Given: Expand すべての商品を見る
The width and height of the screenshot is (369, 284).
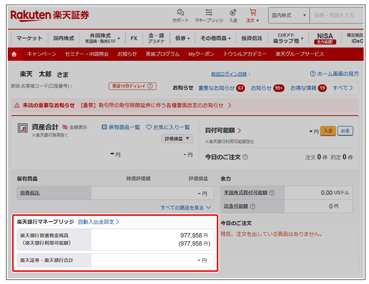Looking at the screenshot, I should tap(186, 208).
